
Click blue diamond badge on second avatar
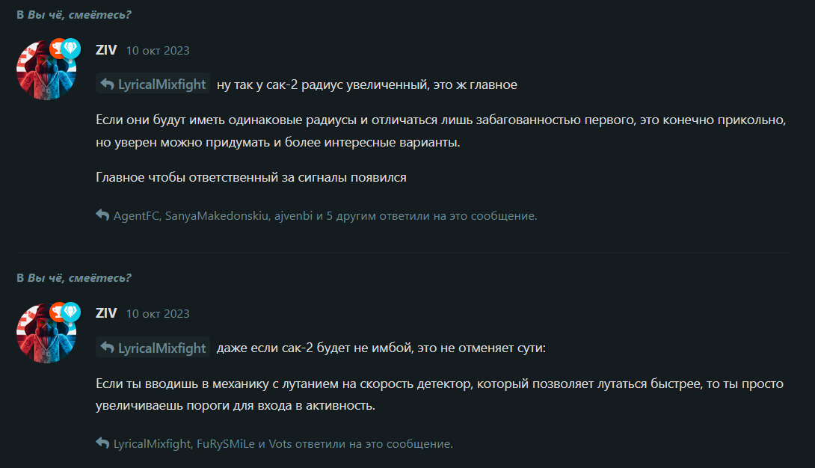point(71,312)
